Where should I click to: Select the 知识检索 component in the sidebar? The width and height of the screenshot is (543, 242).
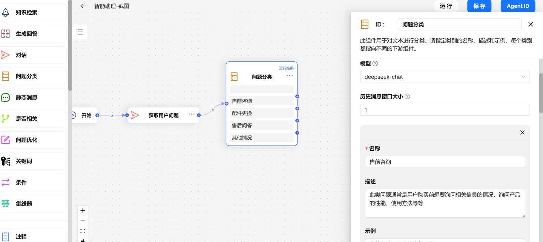point(5,12)
